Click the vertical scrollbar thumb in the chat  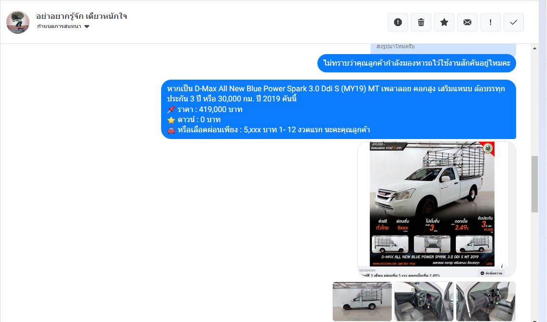(x=535, y=184)
